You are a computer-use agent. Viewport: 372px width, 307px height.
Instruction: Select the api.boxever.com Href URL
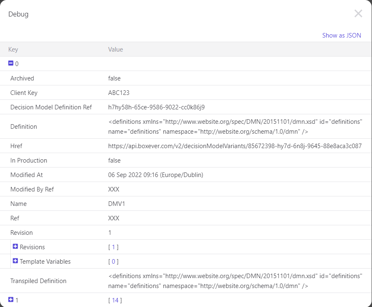(x=235, y=146)
